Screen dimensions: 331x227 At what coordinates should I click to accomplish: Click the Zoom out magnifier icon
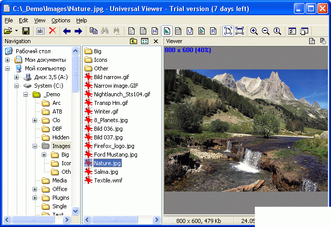[266, 31]
